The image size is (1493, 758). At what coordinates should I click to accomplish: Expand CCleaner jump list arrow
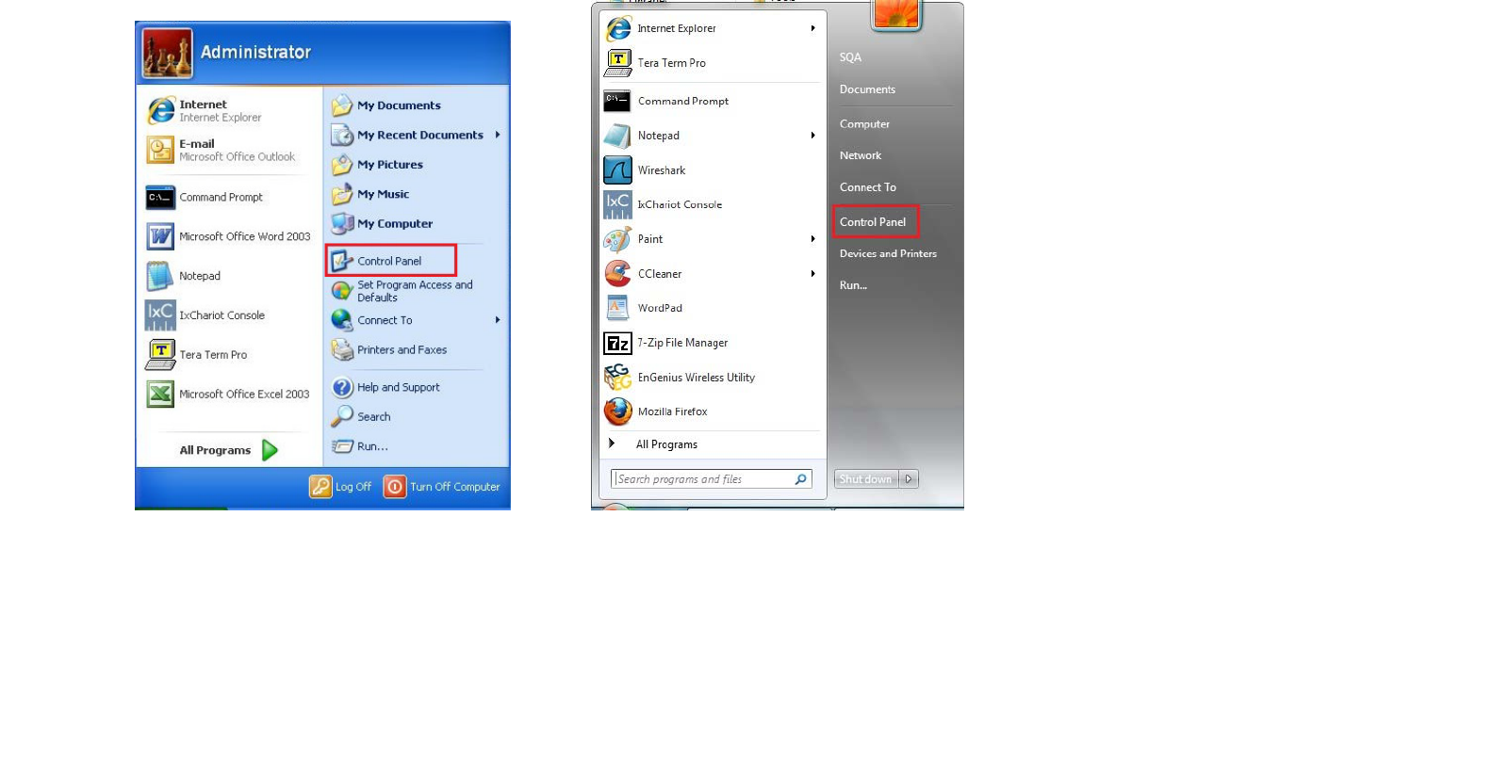point(812,274)
